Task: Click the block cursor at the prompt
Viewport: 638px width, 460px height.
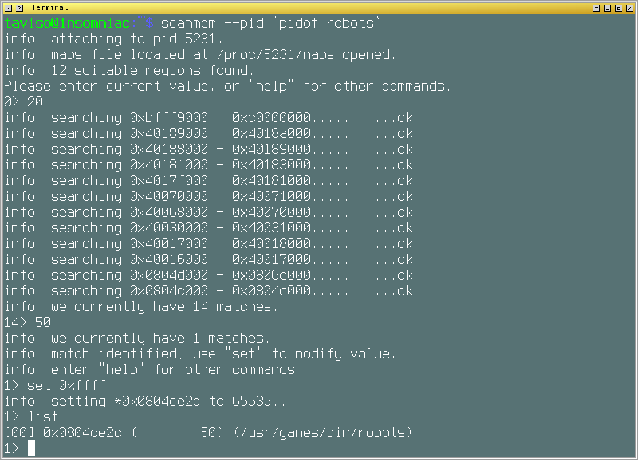Action: (32, 448)
